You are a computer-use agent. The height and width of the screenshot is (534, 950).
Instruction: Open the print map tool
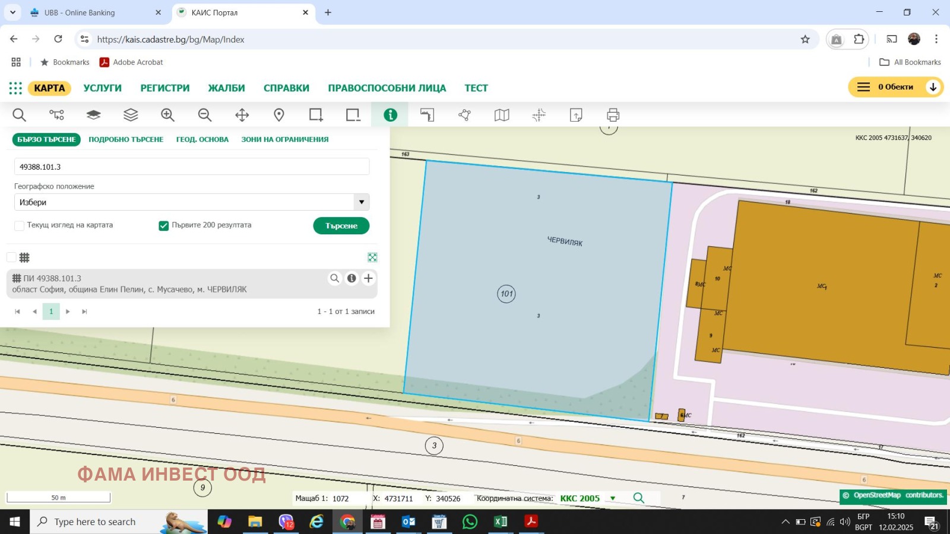[x=613, y=115]
